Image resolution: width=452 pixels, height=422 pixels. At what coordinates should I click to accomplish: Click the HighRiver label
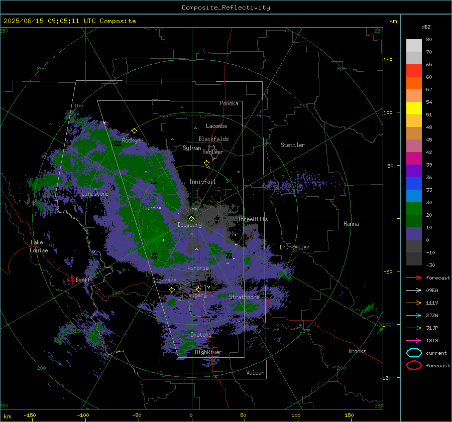click(208, 352)
